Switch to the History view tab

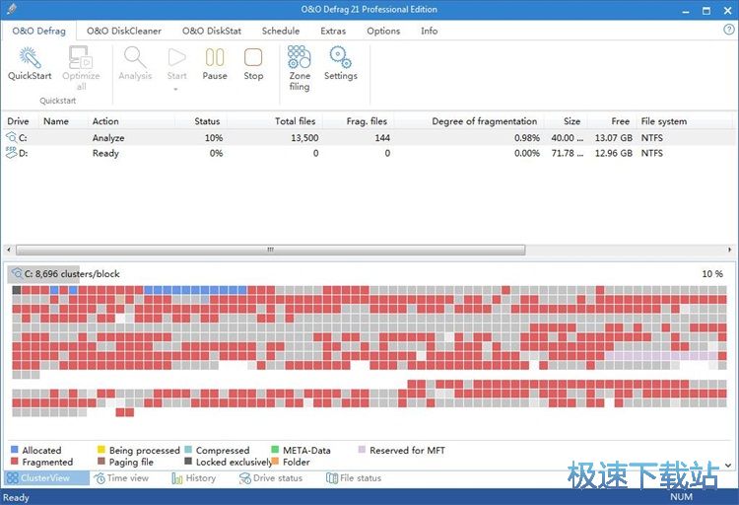coord(194,478)
